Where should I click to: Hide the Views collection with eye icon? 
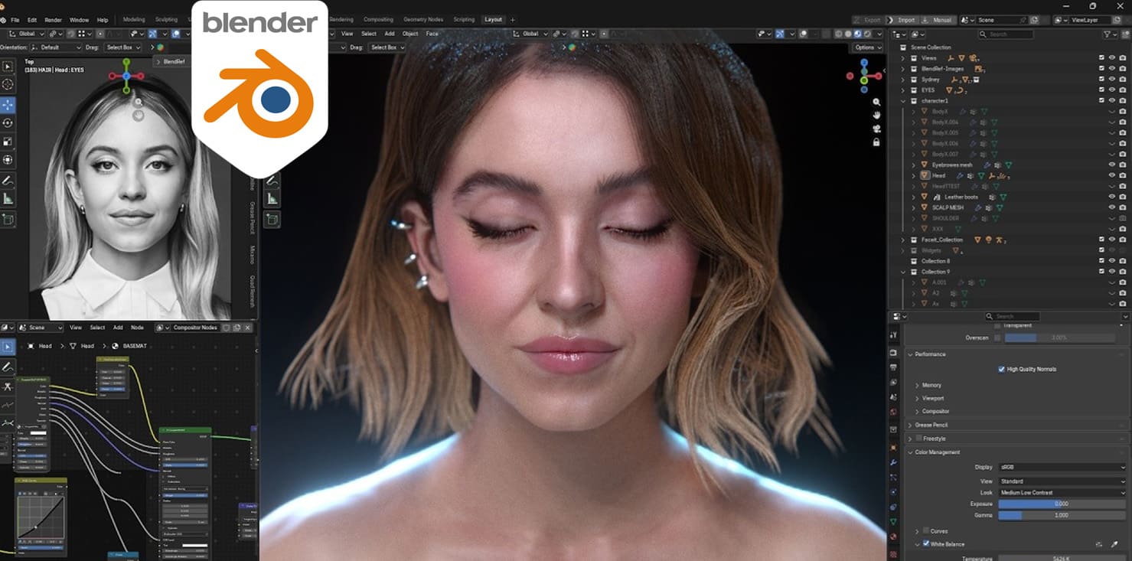[x=1112, y=58]
